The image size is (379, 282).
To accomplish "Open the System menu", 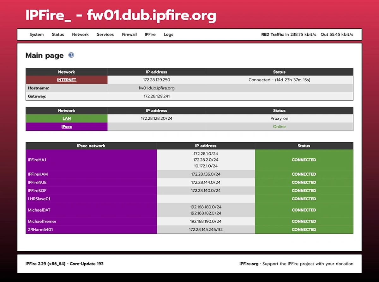I will pos(37,34).
